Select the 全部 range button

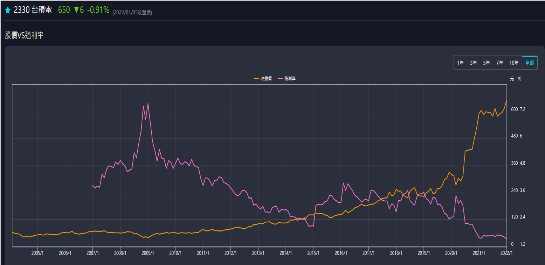(529, 63)
